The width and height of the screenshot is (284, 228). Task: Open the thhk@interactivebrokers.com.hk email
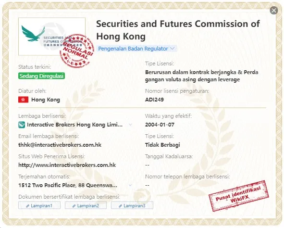click(60, 145)
